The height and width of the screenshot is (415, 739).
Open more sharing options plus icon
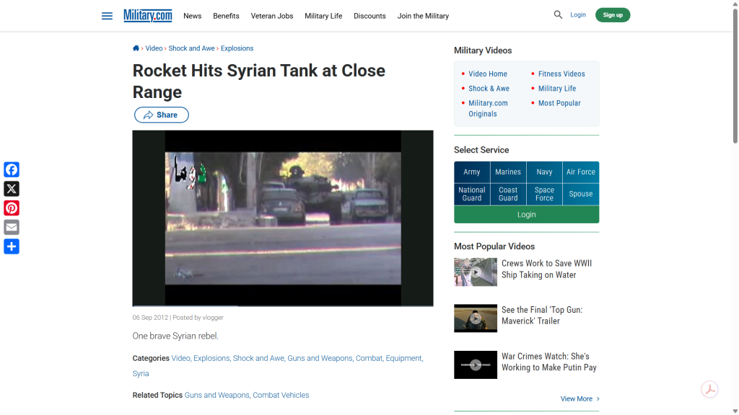[12, 247]
